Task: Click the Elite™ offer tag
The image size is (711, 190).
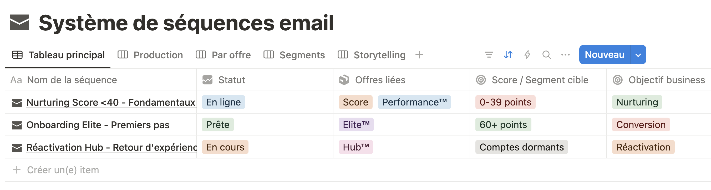Action: coord(356,125)
